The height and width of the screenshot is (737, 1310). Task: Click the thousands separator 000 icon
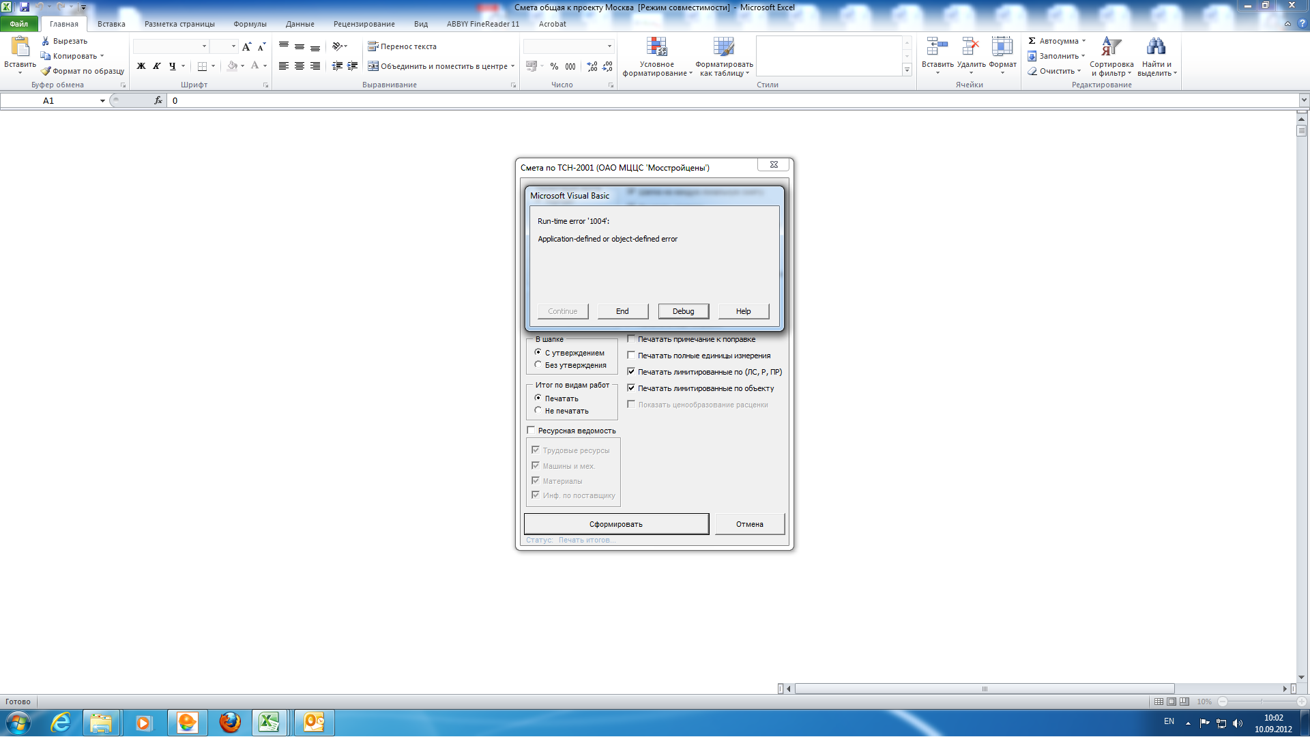coord(570,66)
